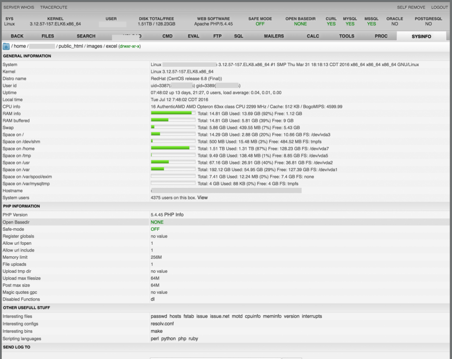452x359 pixels.
Task: Go to the PROC tab
Action: point(381,36)
